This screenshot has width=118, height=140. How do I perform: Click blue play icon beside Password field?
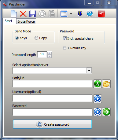click(98, 112)
